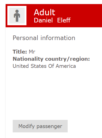
Task: Click the word Personal in section heading
Action: click(x=25, y=38)
